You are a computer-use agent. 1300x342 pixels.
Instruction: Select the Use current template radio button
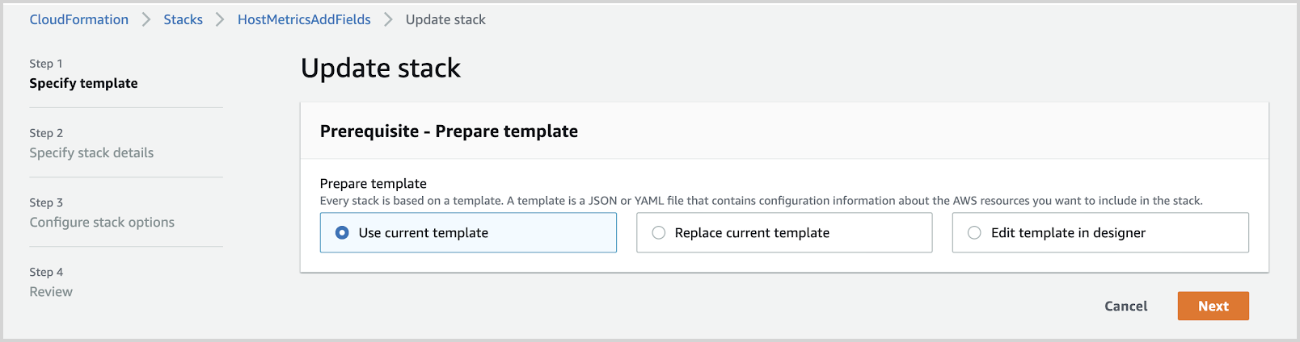click(x=343, y=233)
